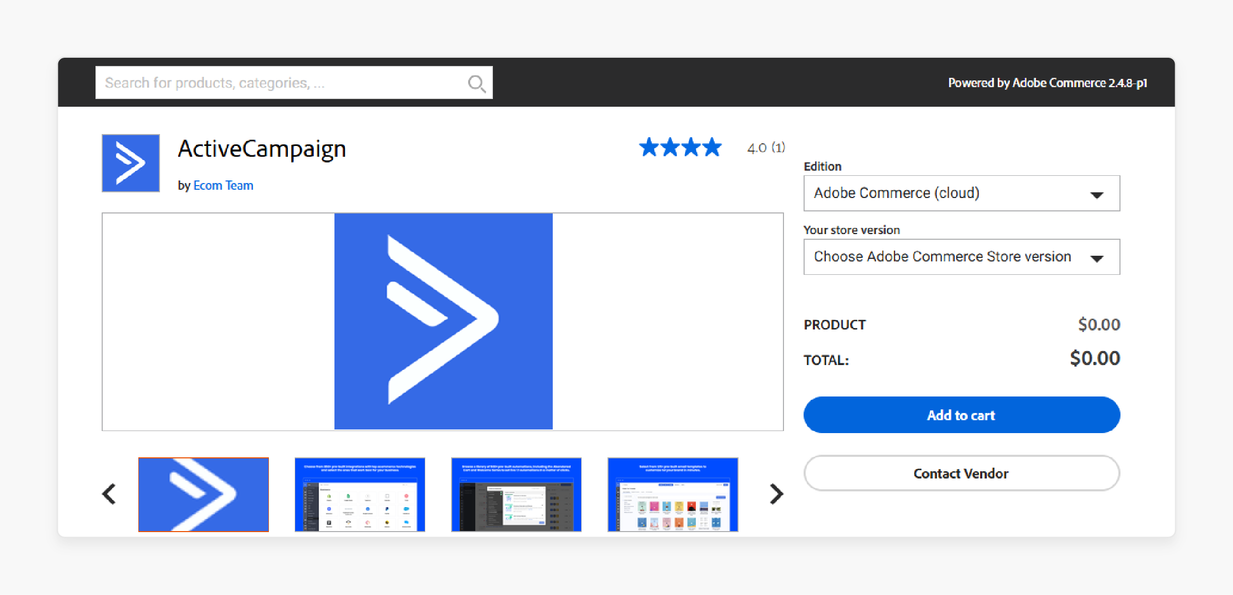
Task: Click the large ActiveCampaign preview image
Action: click(443, 321)
